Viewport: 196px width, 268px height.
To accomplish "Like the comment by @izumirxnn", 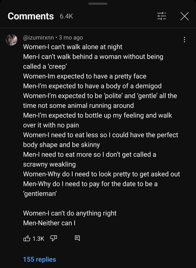I will pyautogui.click(x=27, y=239).
